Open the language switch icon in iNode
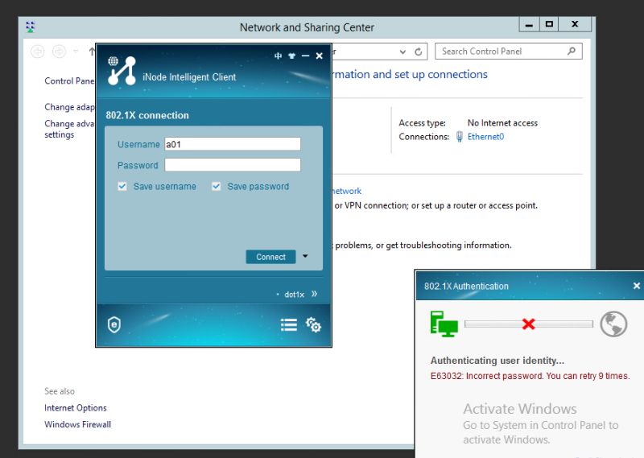 pyautogui.click(x=278, y=56)
